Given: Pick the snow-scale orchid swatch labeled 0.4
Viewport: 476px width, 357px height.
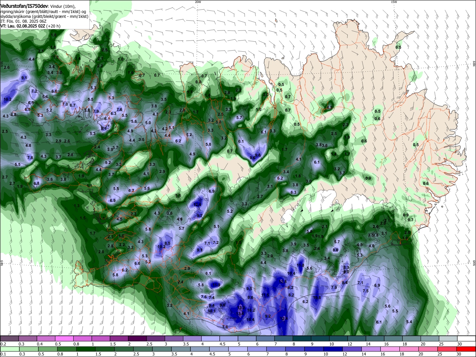Looking at the screenshot, I should [x=46, y=339].
